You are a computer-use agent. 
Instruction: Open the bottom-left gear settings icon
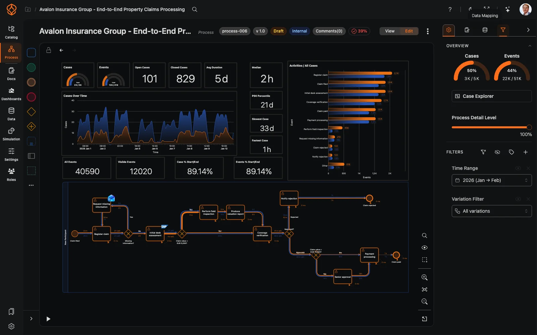pos(11,326)
